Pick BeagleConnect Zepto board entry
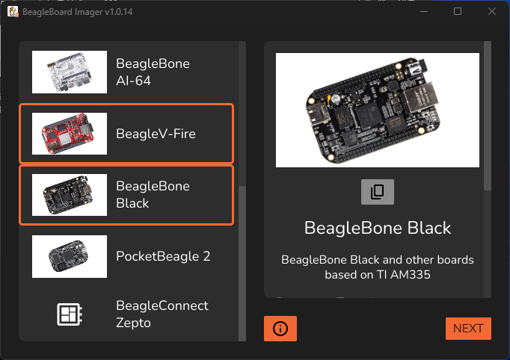Viewport: 510px width, 360px height. tap(126, 314)
